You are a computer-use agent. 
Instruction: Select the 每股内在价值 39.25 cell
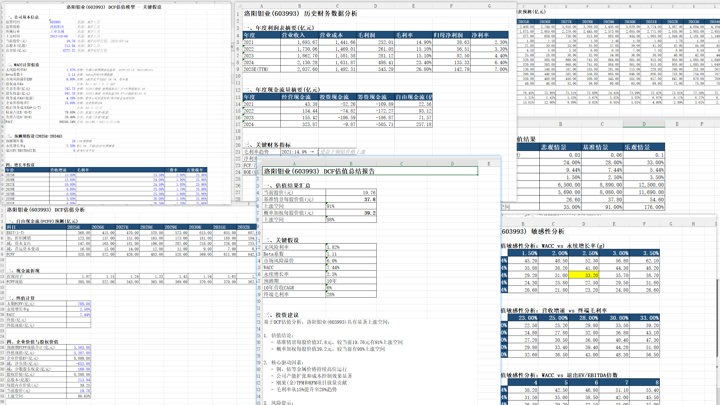click(x=79, y=385)
